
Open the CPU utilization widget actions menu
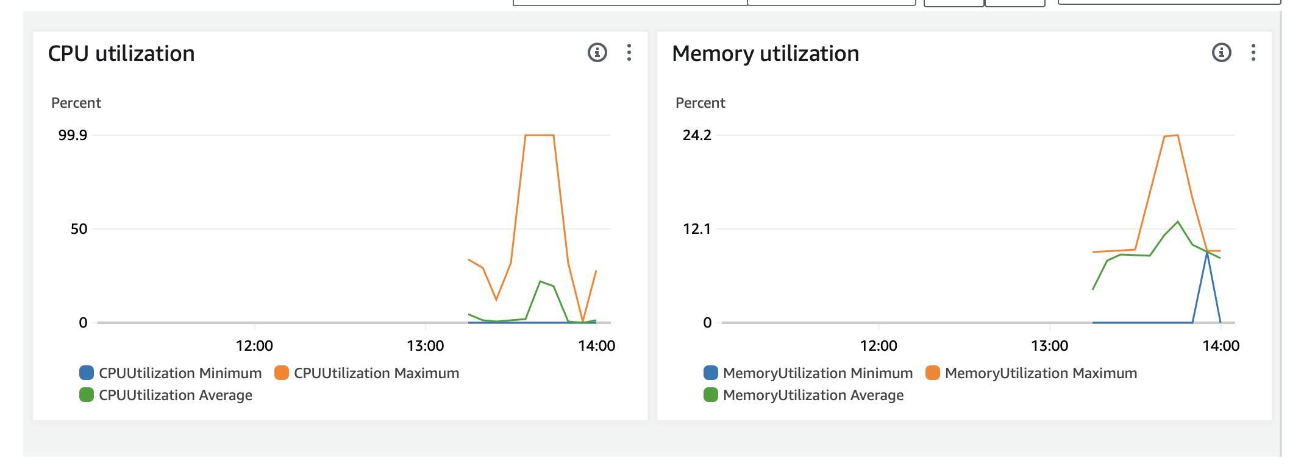tap(629, 53)
